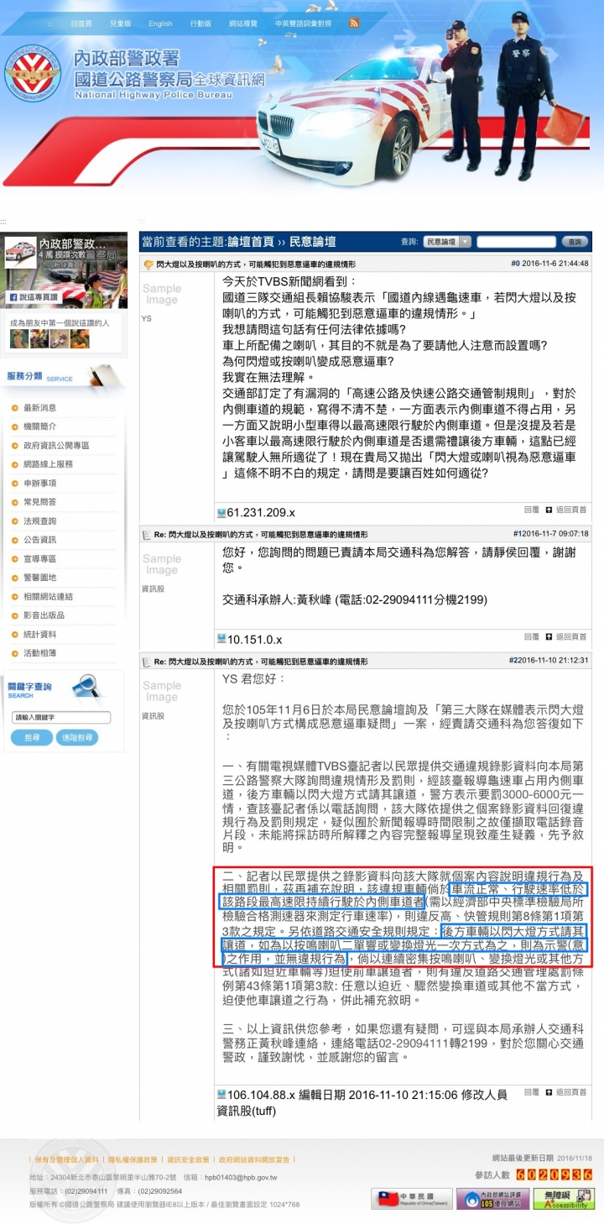Click the reply icon in post #1 header
Viewport: 604px width, 1224px height.
pyautogui.click(x=148, y=534)
